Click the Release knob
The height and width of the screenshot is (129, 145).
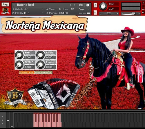tap(40, 65)
